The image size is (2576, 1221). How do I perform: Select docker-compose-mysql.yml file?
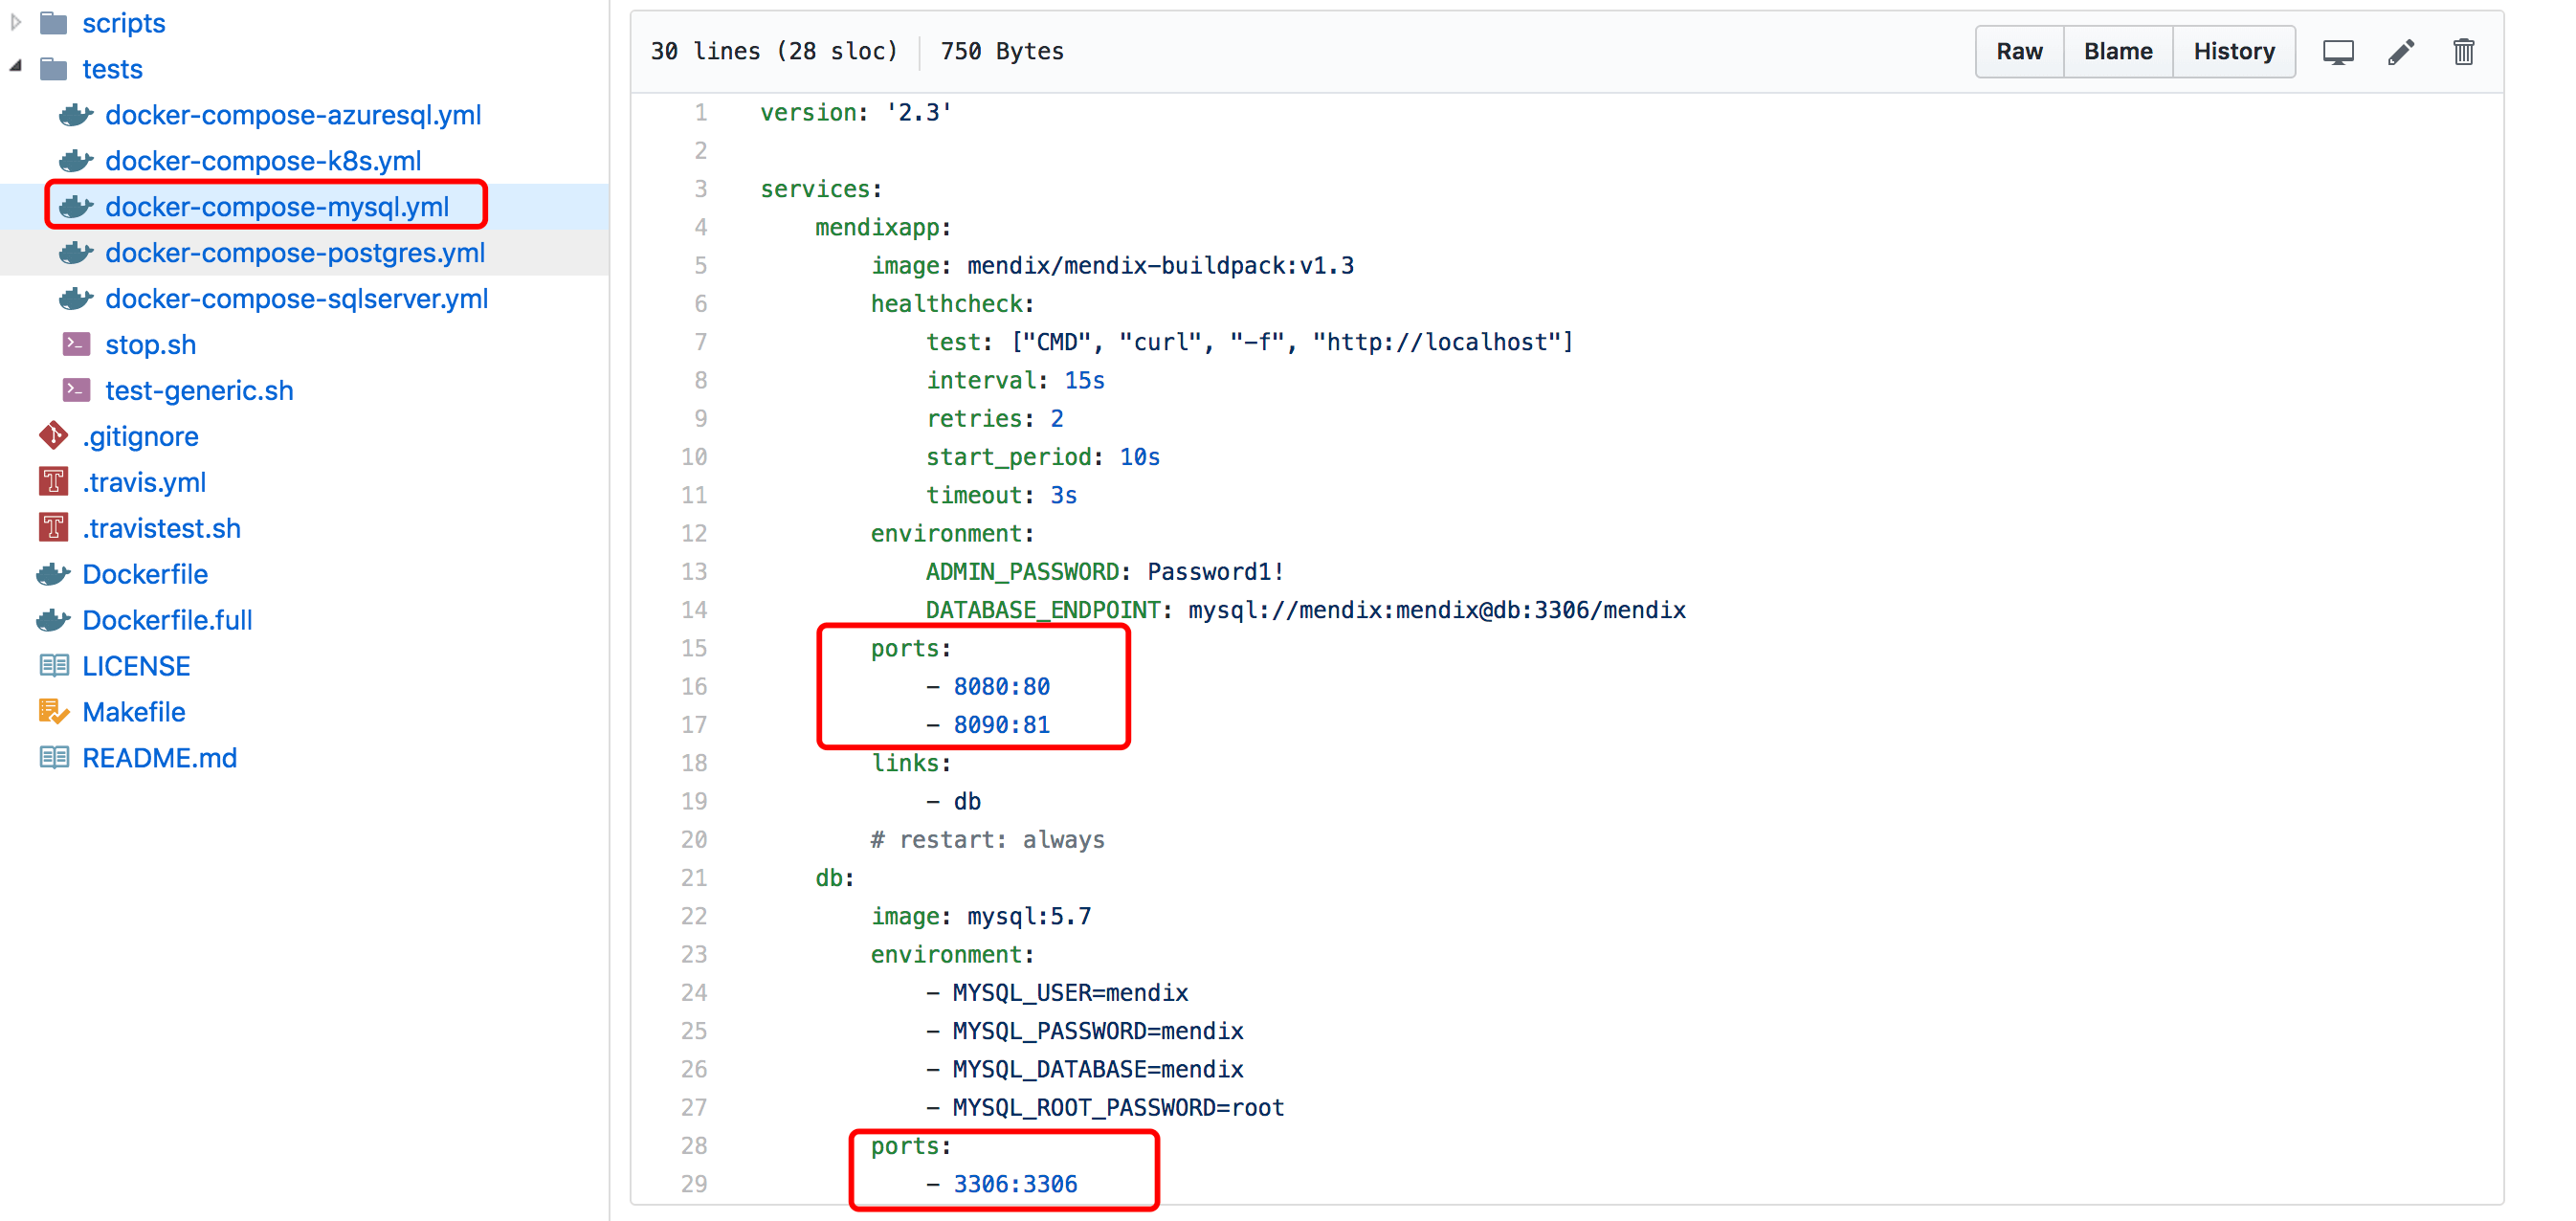(x=277, y=207)
